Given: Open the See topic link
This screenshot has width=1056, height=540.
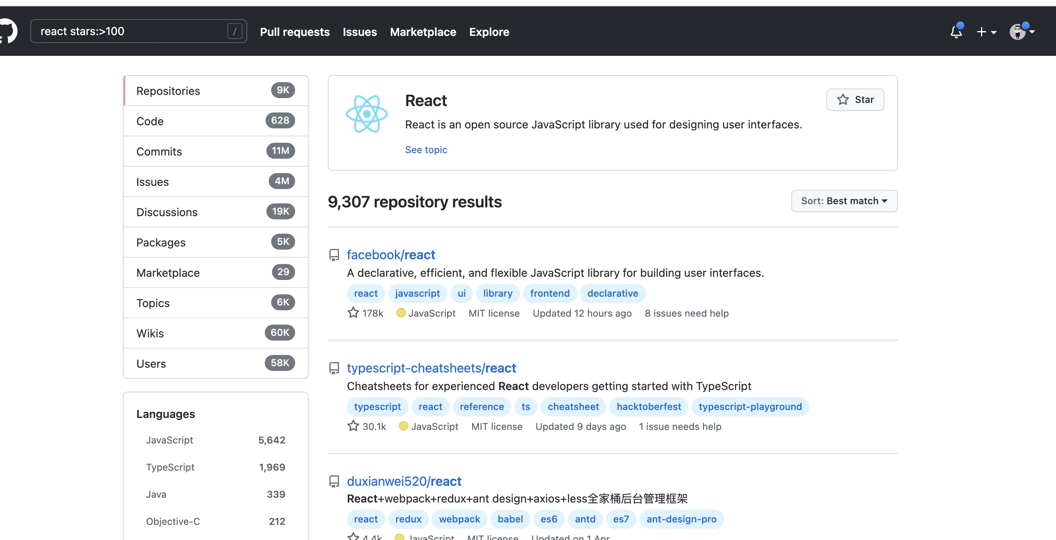Looking at the screenshot, I should click(426, 150).
